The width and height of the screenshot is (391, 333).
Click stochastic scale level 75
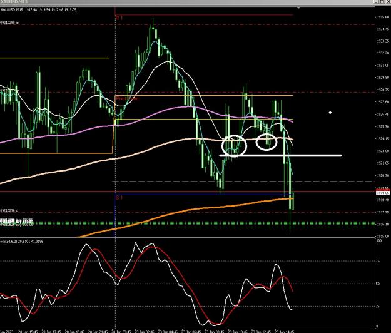pos(378,261)
